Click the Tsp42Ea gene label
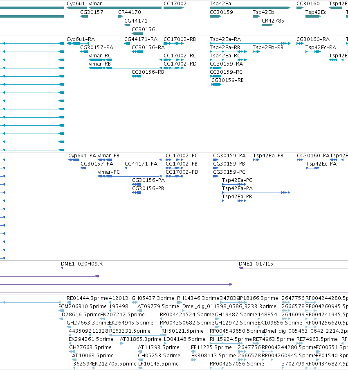This screenshot has height=370, width=348. click(x=220, y=4)
